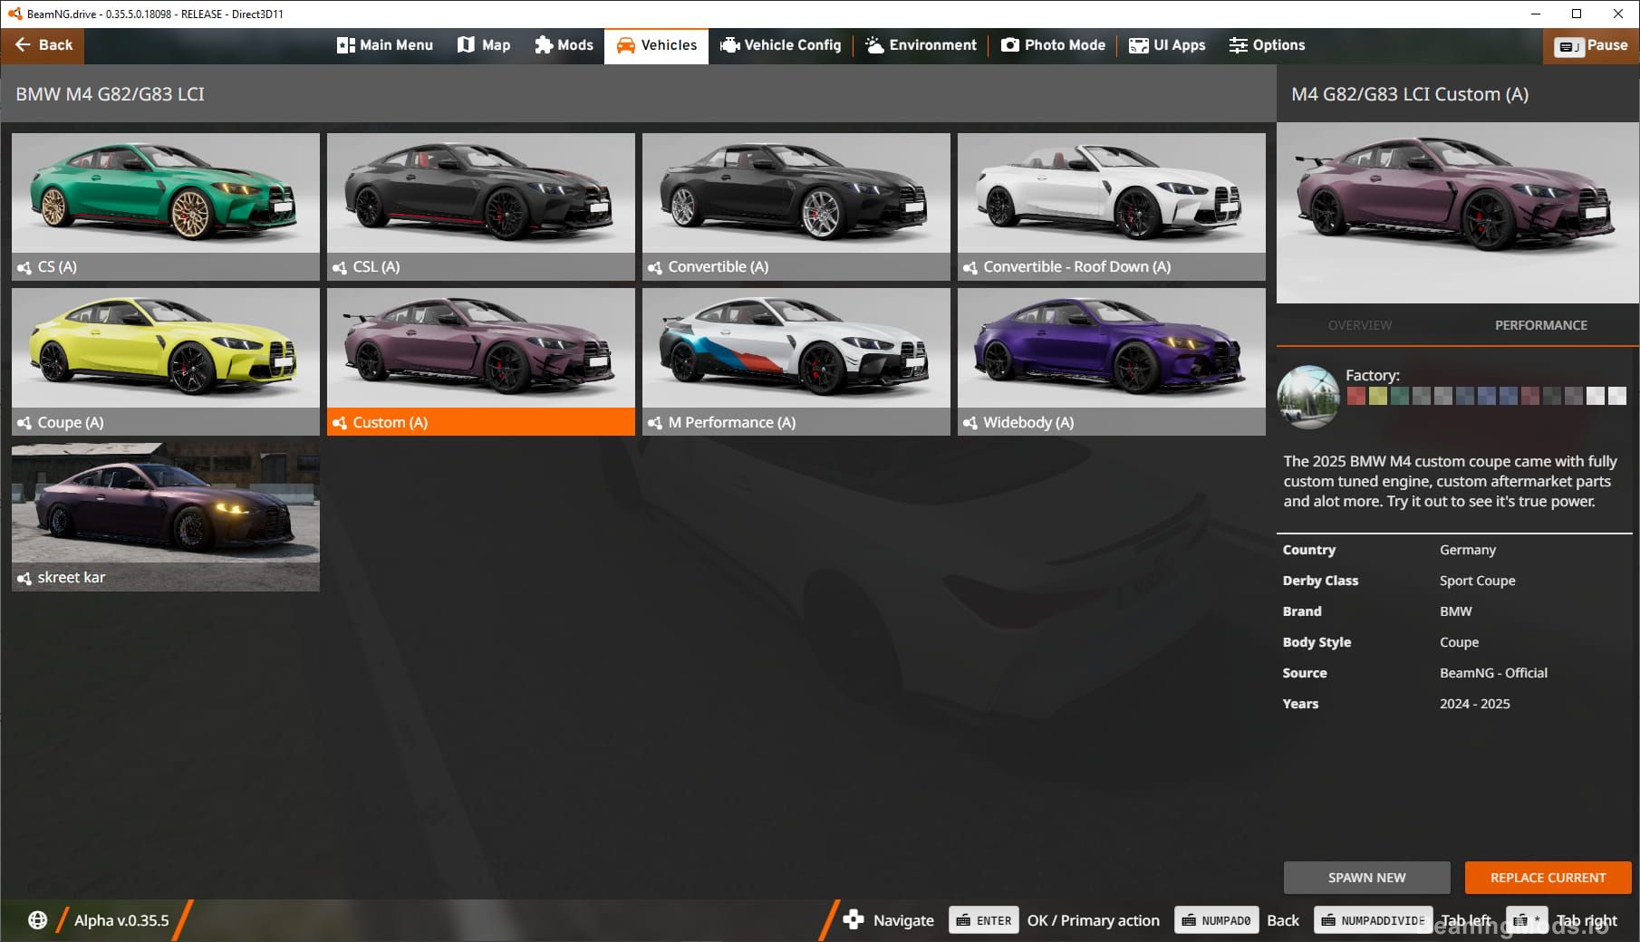Screen dimensions: 1640x942
Task: Pick the dusty rose factory color swatch
Action: click(1530, 396)
